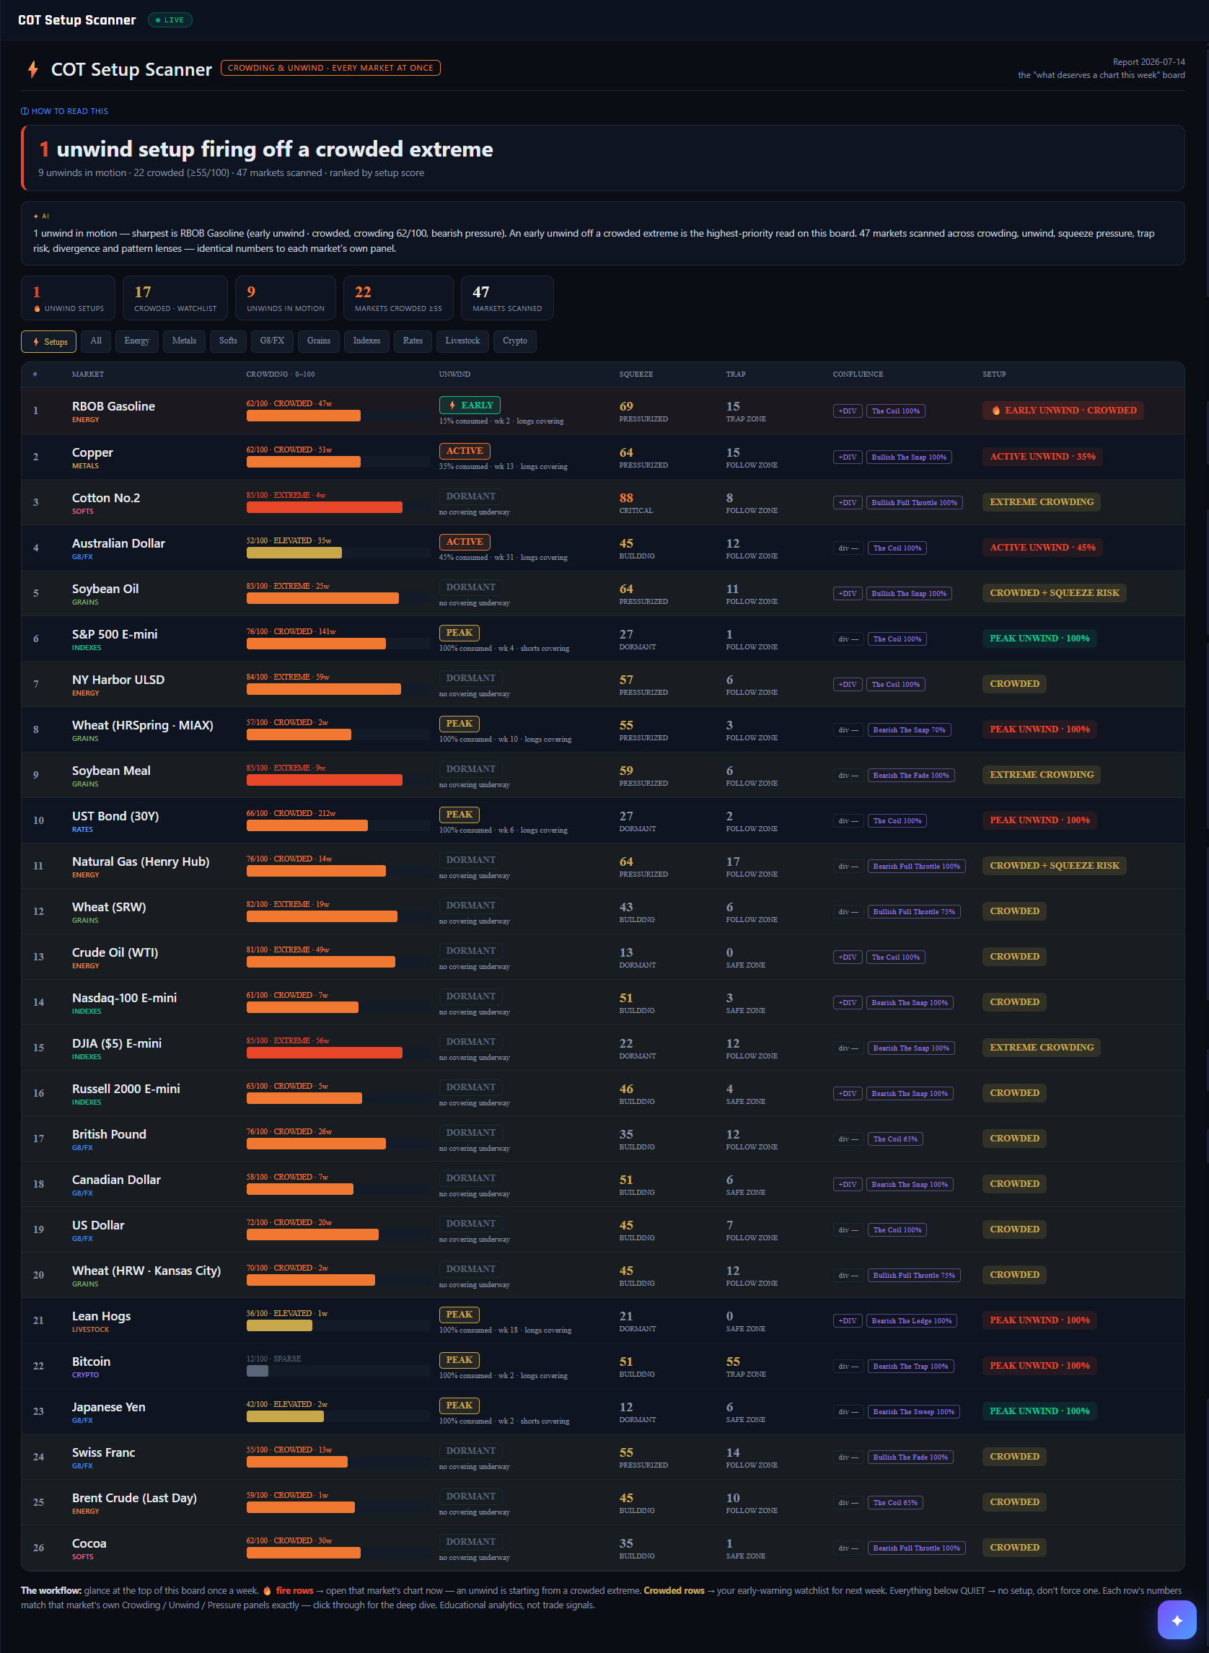
Task: Switch to the All markets tab
Action: coord(96,342)
